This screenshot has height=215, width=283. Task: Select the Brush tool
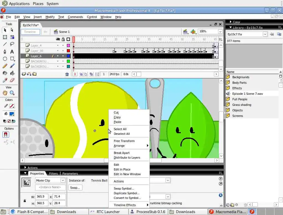(12, 66)
